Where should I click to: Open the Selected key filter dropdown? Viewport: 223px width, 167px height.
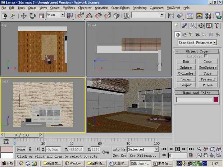tap(143, 149)
